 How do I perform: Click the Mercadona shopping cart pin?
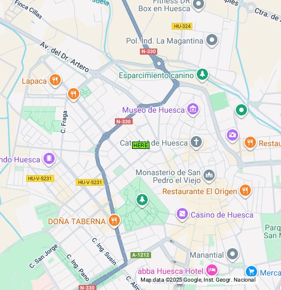click(x=251, y=272)
